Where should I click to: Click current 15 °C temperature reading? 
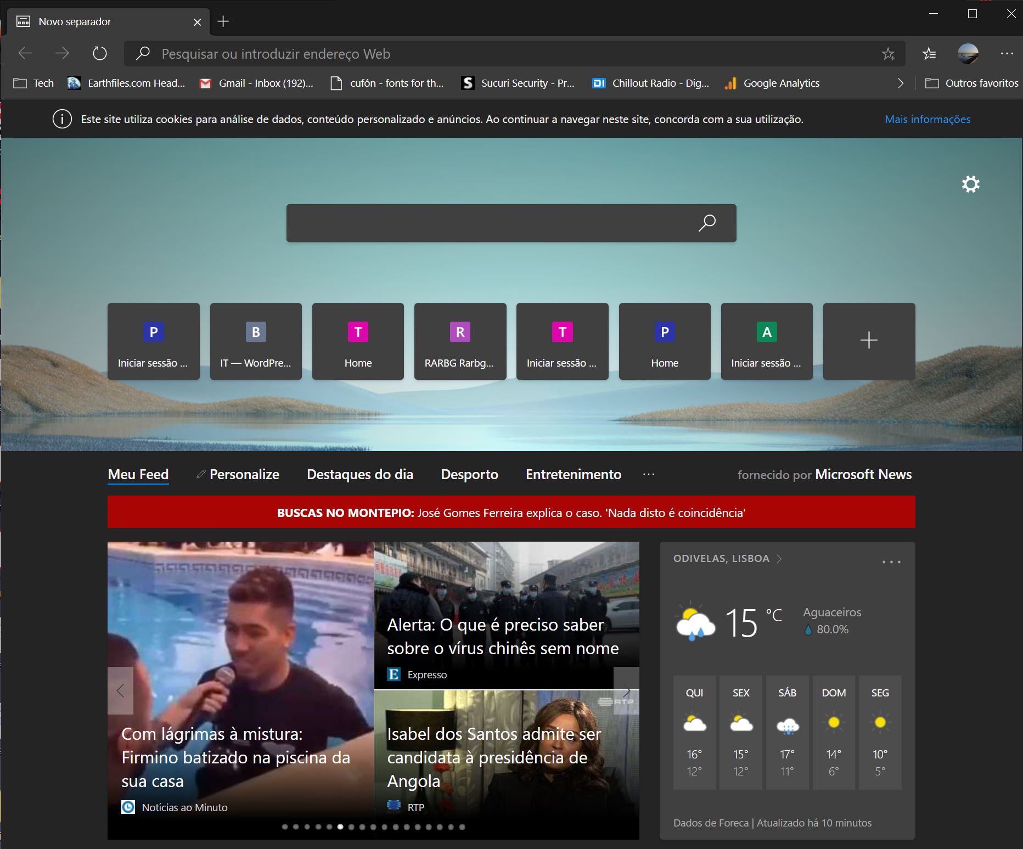coord(754,623)
